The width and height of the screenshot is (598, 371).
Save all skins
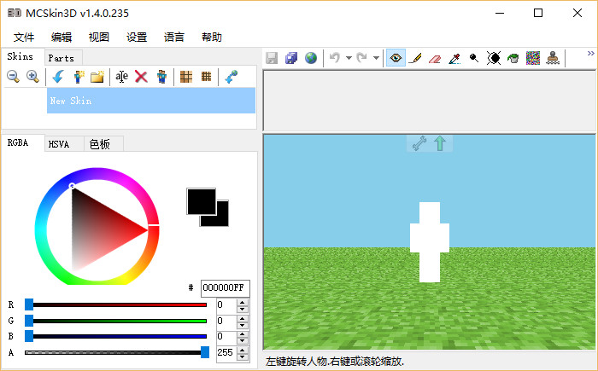click(x=291, y=58)
